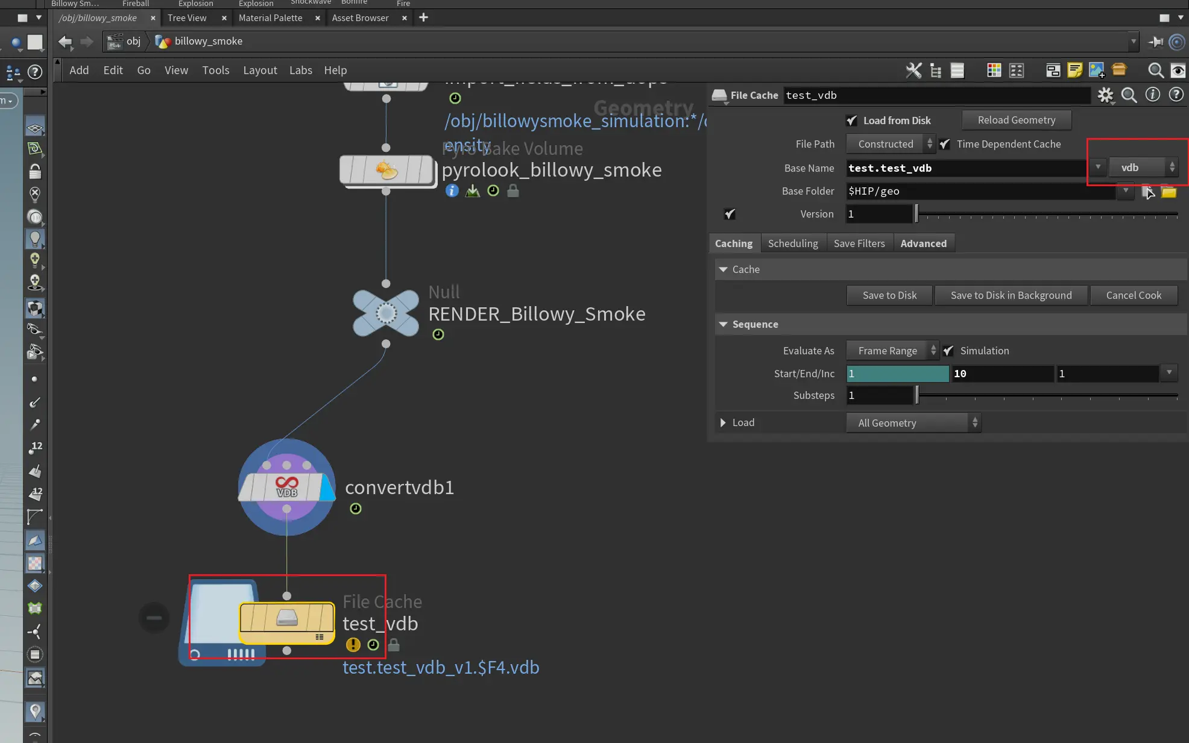
Task: Open the Base Folder dropdown arrow
Action: 1125,191
